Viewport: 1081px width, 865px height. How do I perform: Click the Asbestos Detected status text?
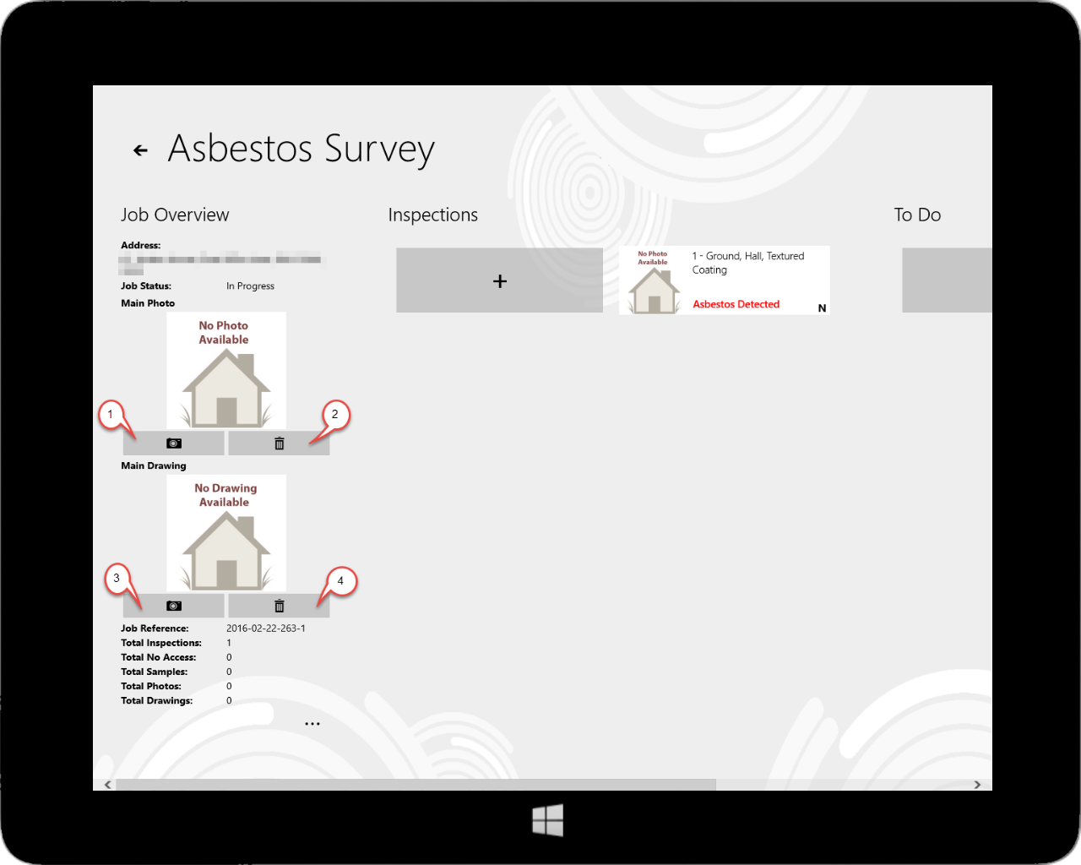pyautogui.click(x=736, y=304)
